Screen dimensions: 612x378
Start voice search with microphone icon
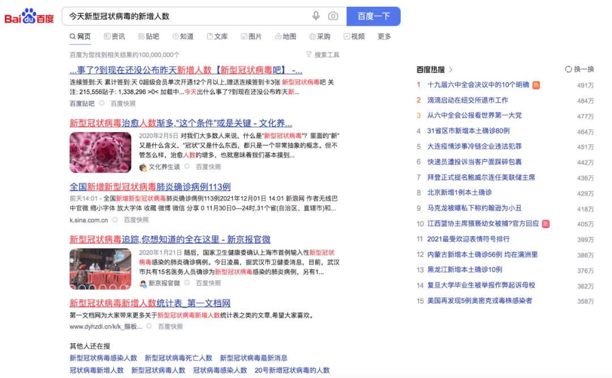coord(316,16)
